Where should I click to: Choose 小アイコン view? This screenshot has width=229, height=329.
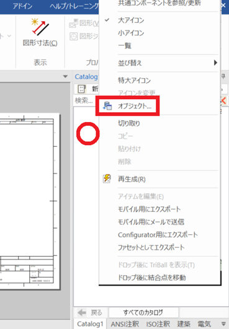click(x=131, y=33)
